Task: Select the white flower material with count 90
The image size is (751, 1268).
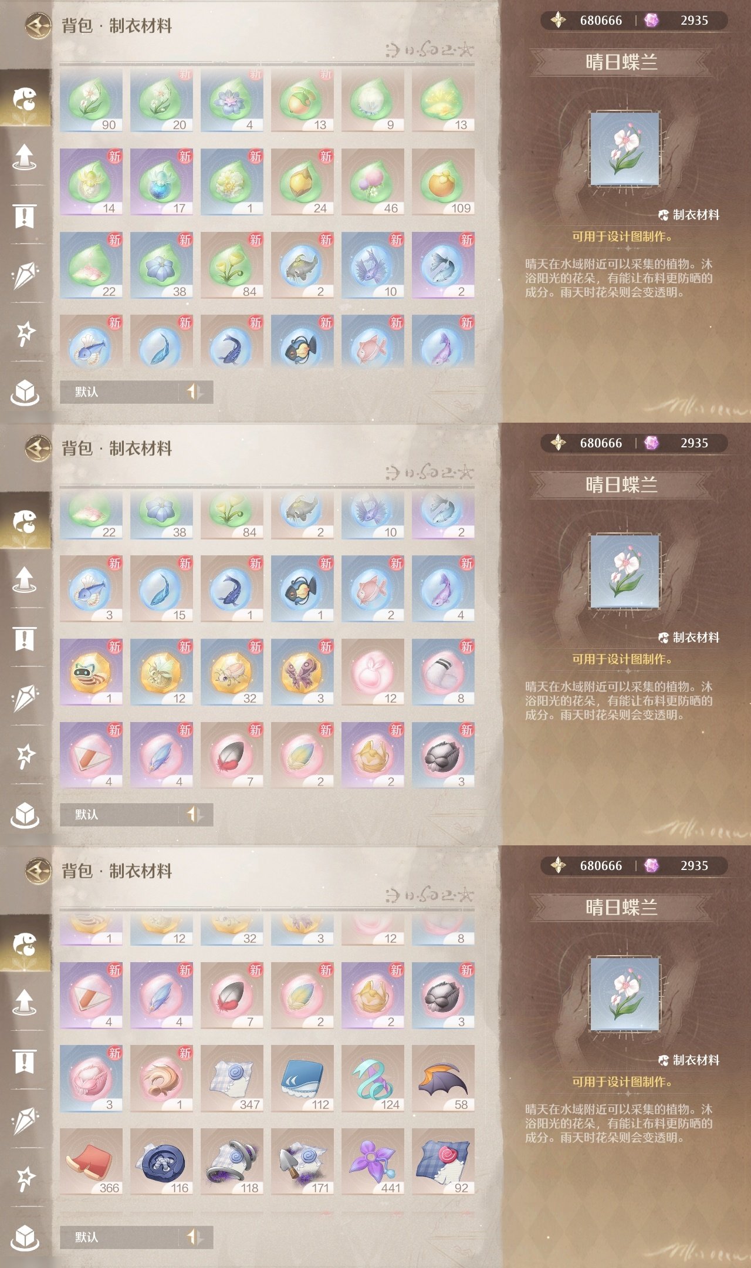Action: (91, 100)
